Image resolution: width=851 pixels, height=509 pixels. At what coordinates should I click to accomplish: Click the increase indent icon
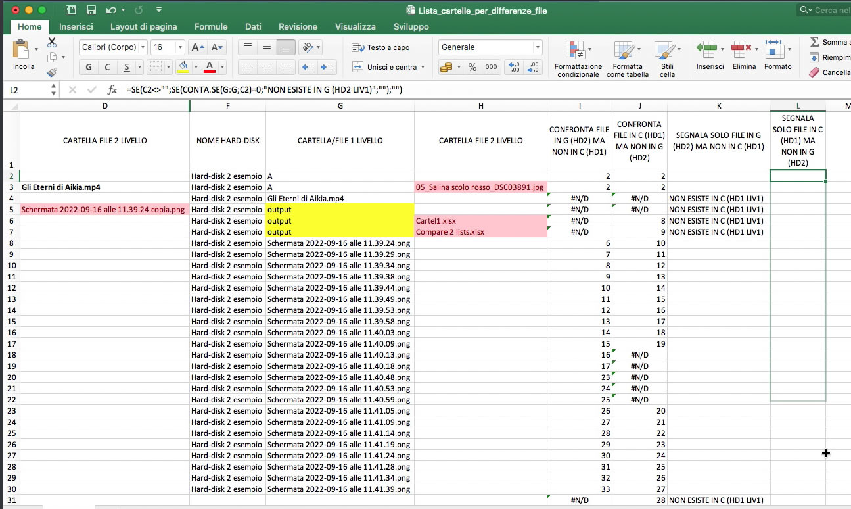coord(328,67)
